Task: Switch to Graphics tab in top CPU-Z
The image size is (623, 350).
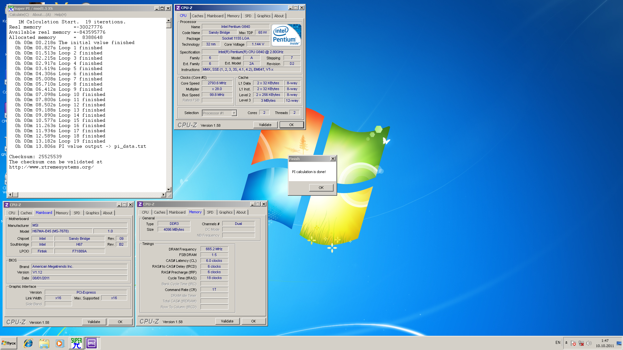Action: tap(263, 16)
